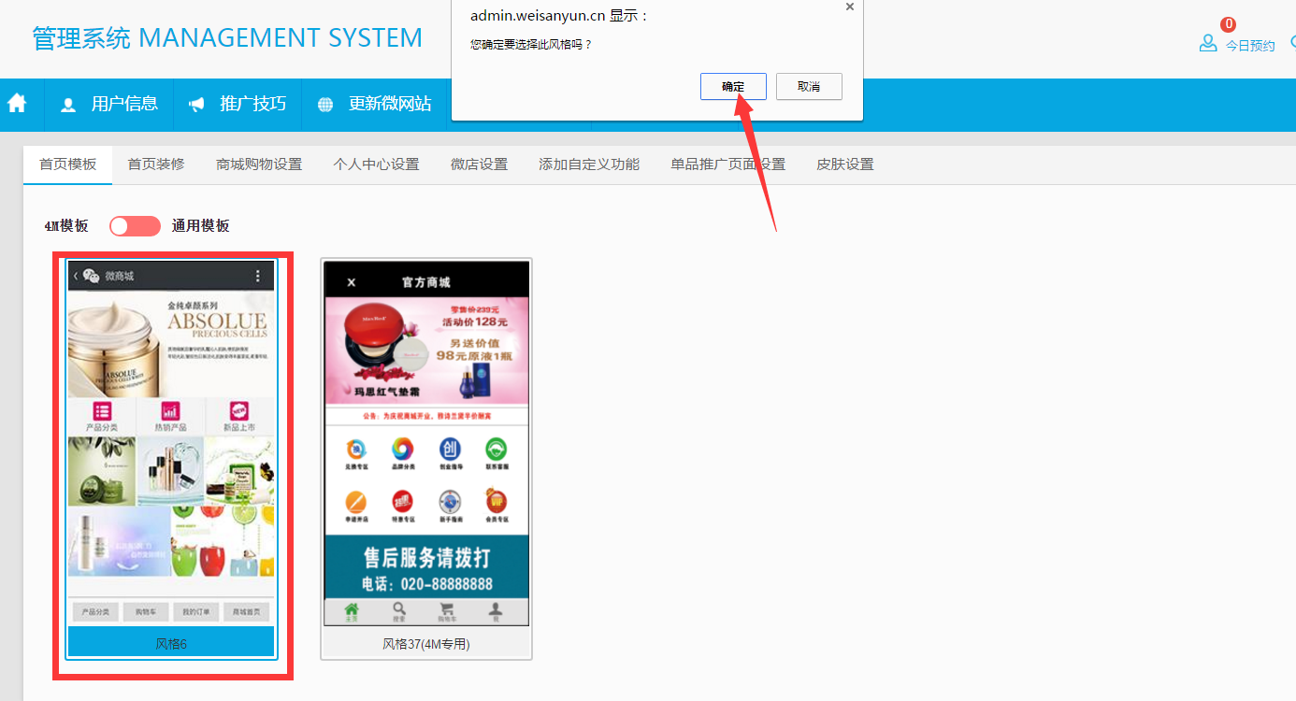Viewport: 1296px width, 701px height.
Task: Confirm the style selection with 确定
Action: tap(733, 87)
